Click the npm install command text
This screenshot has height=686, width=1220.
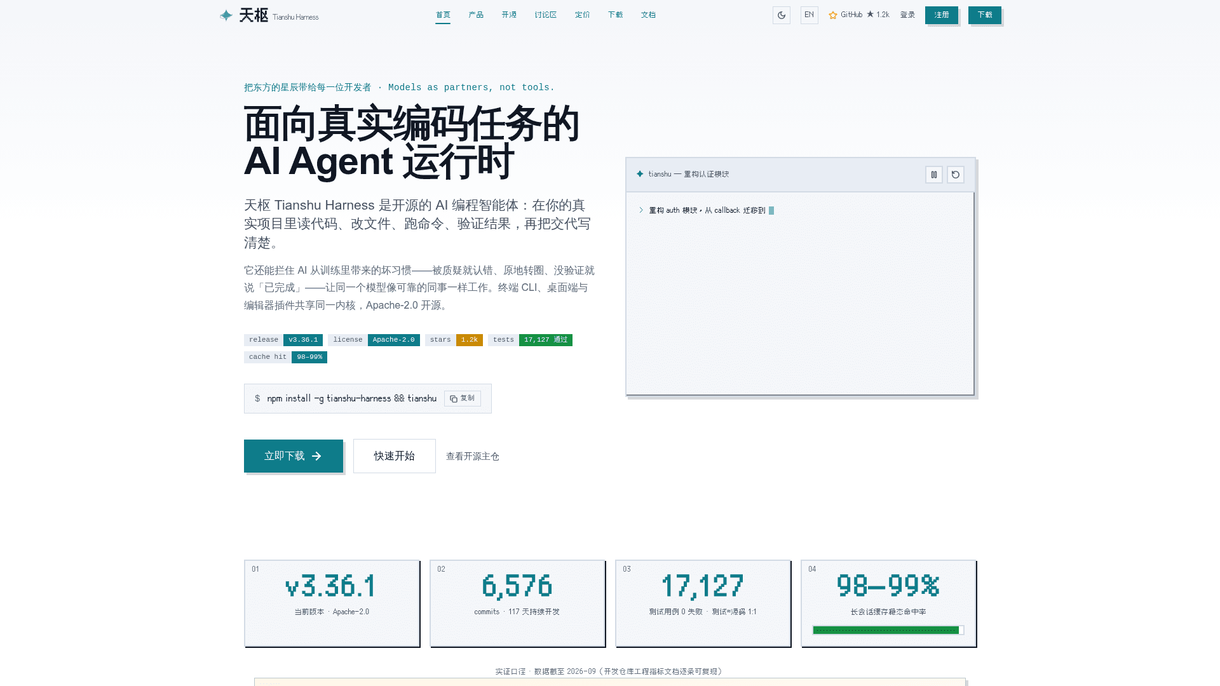[x=351, y=398]
